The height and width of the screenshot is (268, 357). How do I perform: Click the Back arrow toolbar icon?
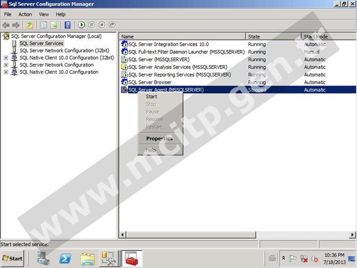click(x=6, y=25)
